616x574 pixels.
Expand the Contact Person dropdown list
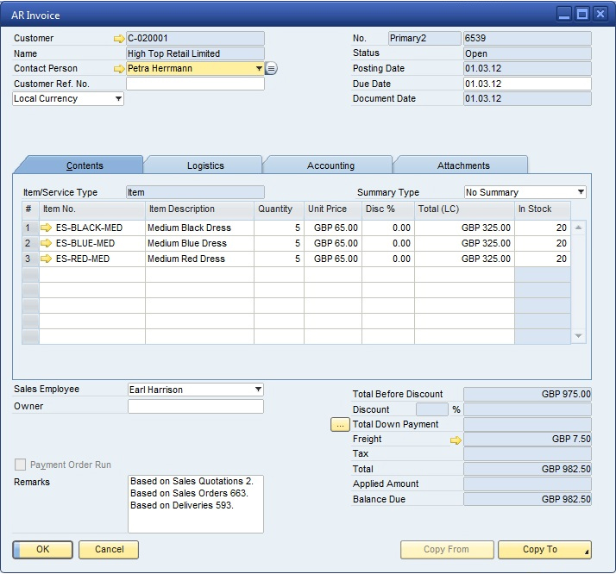click(x=258, y=69)
